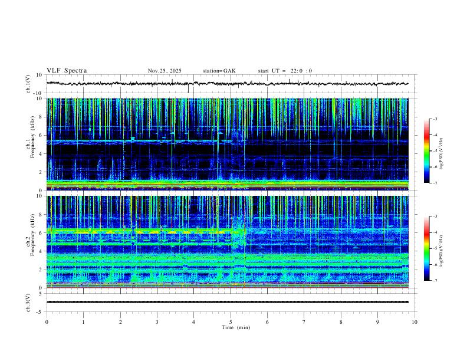Click the ch.2 spectrogram panel
The height and width of the screenshot is (361, 467).
click(x=227, y=242)
